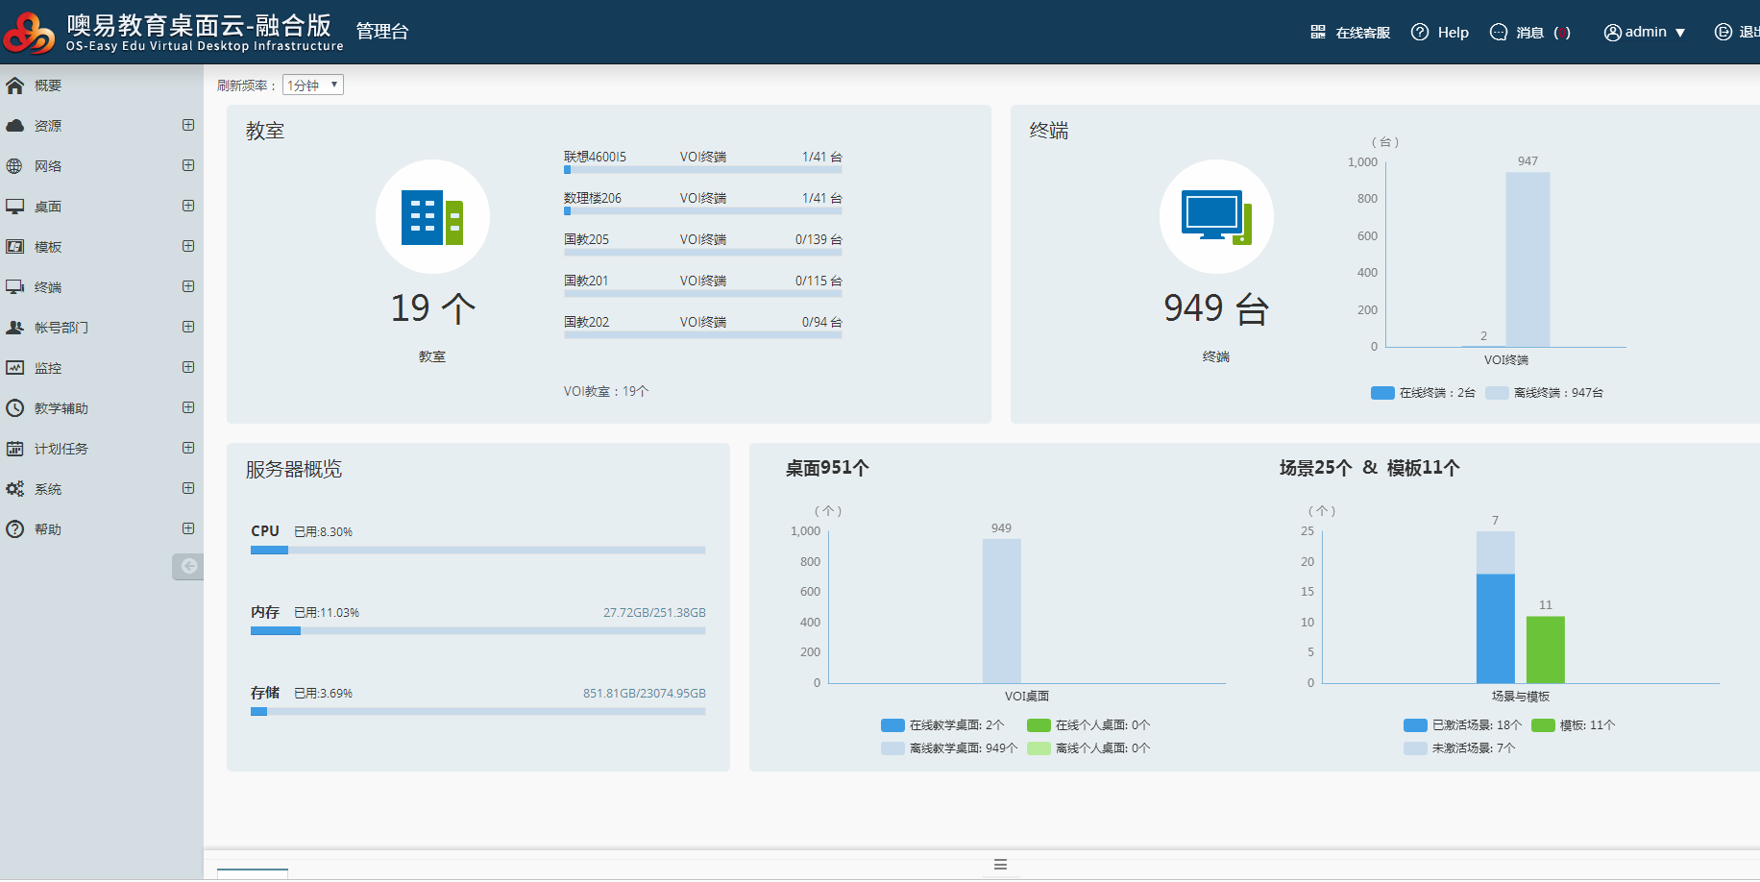Open the 计划任务 menu item

61,449
